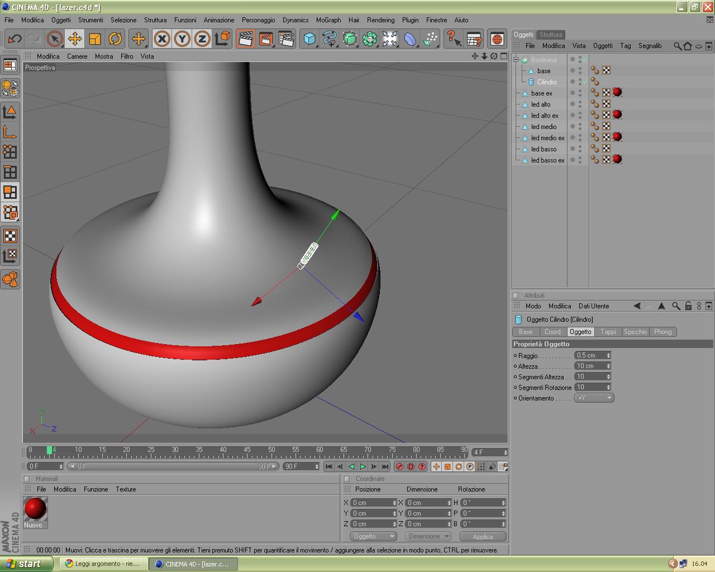
Task: Select the Move tool in top toolbar
Action: click(x=74, y=39)
